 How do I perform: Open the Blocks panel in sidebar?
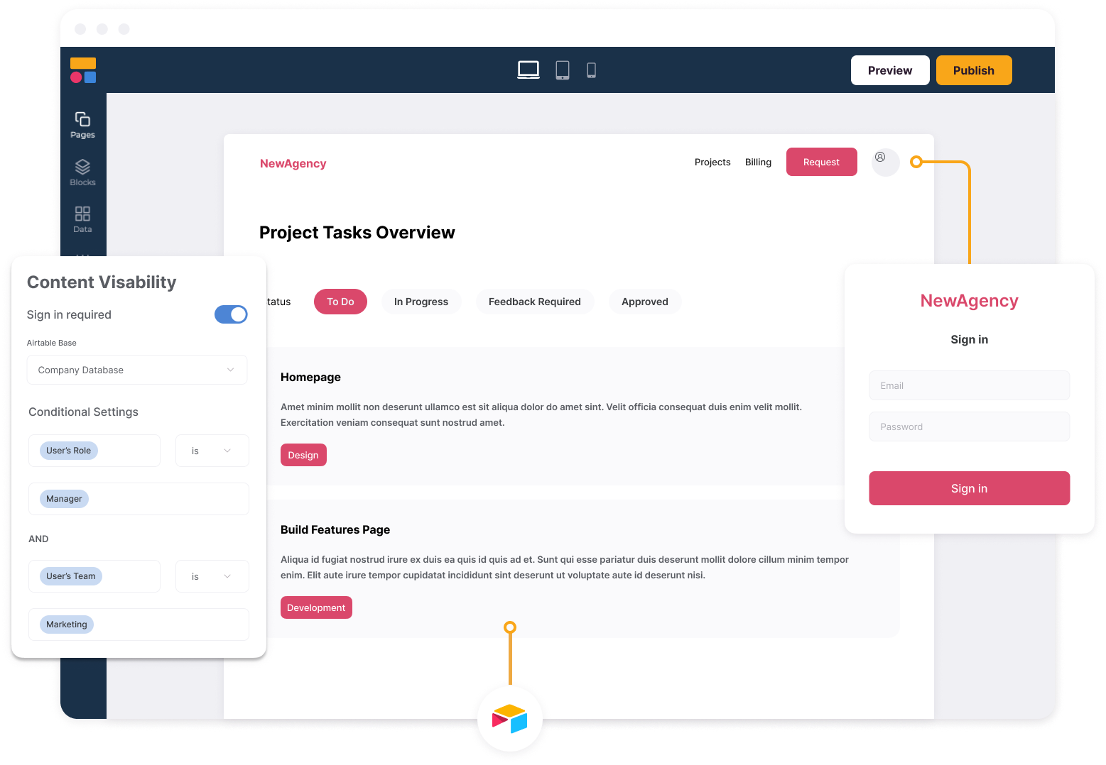(x=82, y=172)
